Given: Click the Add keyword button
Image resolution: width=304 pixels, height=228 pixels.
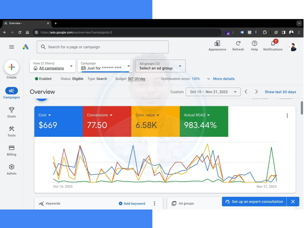Looking at the screenshot, I should (132, 203).
